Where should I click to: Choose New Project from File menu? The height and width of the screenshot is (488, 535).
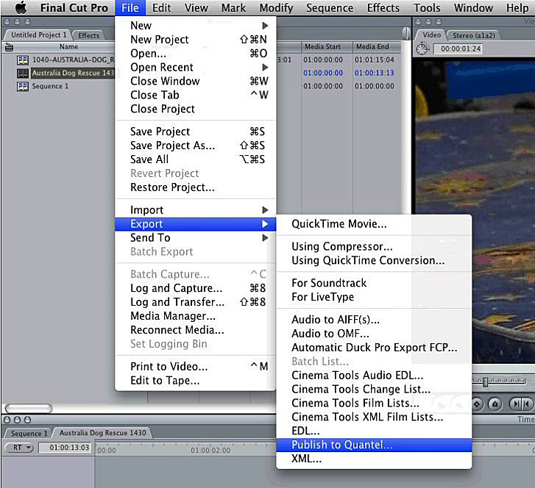[196, 40]
